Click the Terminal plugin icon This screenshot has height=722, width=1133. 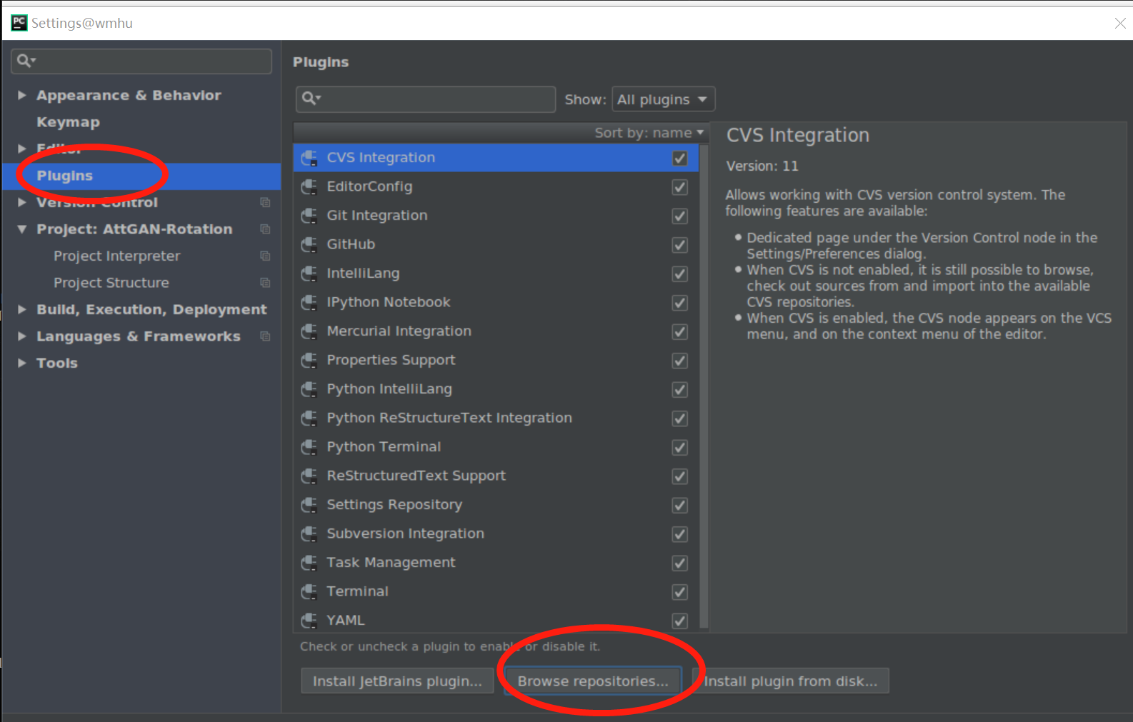[x=309, y=592]
